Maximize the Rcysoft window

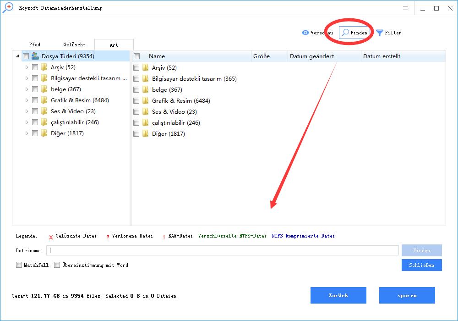pyautogui.click(x=436, y=8)
